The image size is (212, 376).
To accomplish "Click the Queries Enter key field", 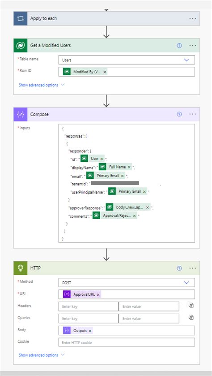I will tap(89, 319).
